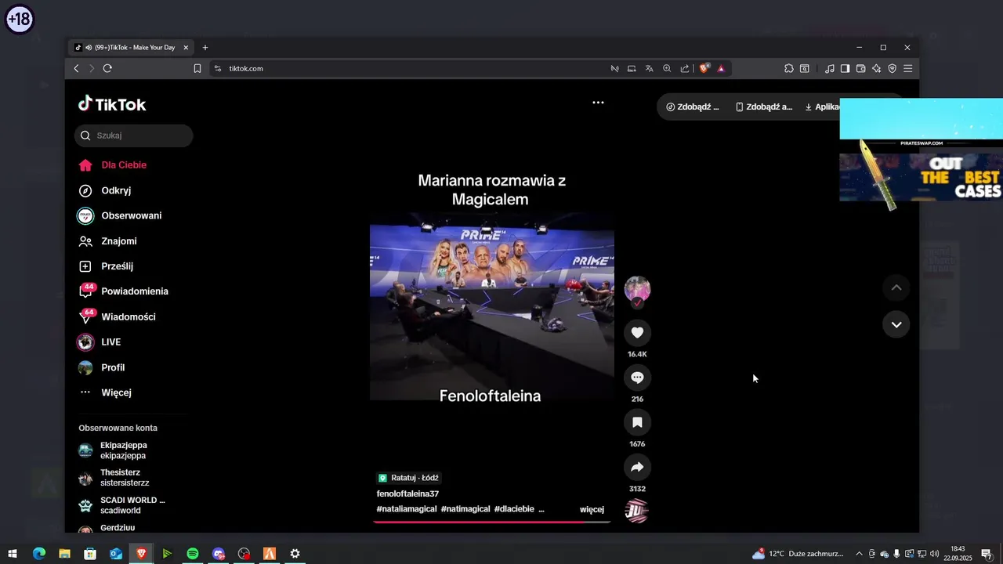Go back in the browser
Image resolution: width=1003 pixels, height=564 pixels.
[x=76, y=68]
